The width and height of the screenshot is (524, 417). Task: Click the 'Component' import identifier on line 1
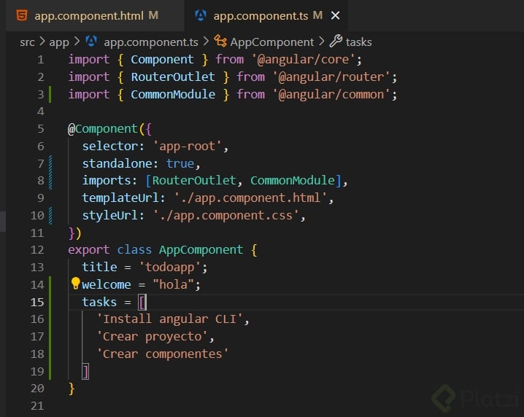click(162, 60)
